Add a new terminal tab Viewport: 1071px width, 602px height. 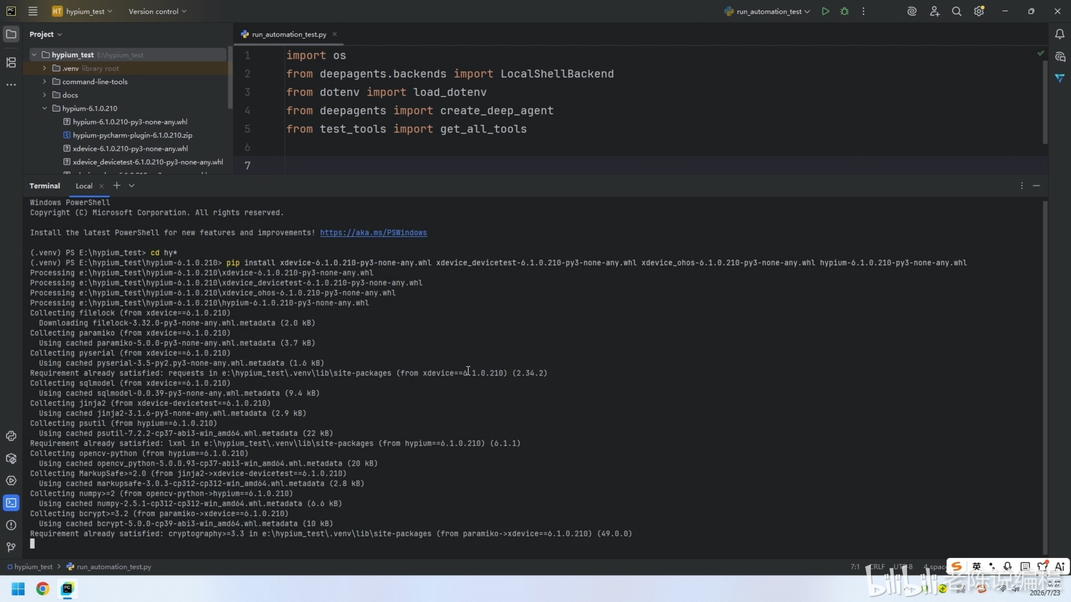click(x=117, y=186)
